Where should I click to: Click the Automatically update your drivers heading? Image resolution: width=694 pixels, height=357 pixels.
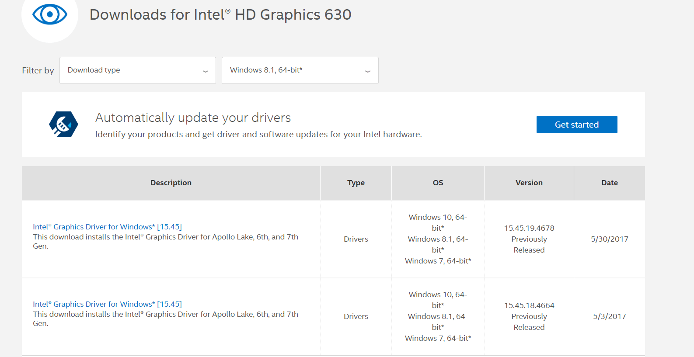point(193,118)
